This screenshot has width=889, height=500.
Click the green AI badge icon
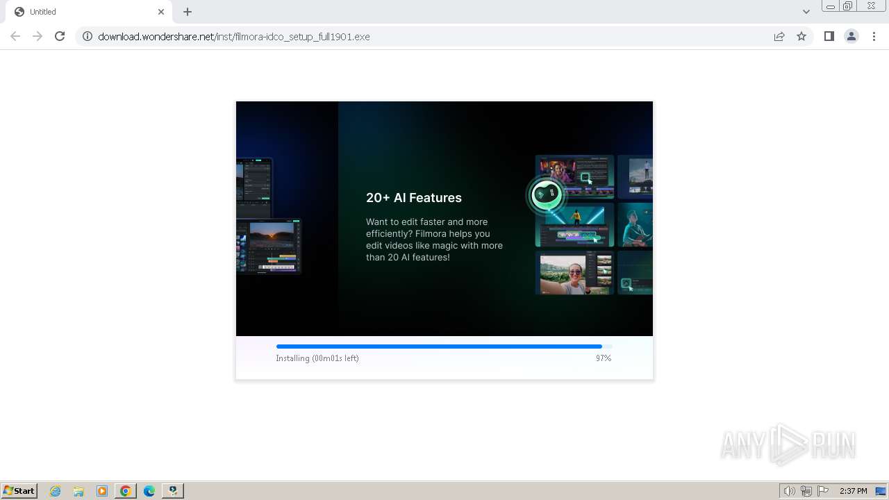(x=547, y=194)
